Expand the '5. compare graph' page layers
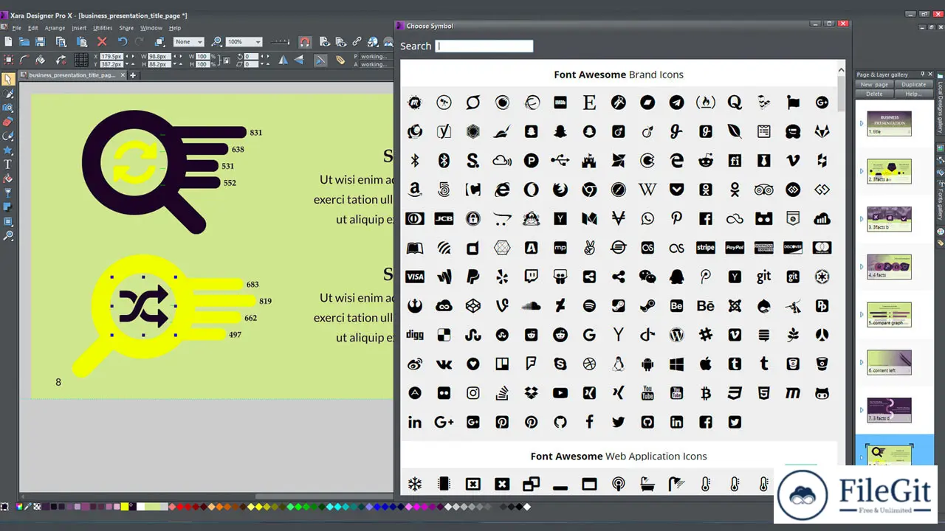 pyautogui.click(x=862, y=315)
